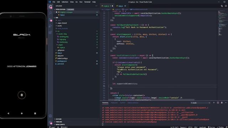Screen dimensions: 228x128
Task: Open the File menu
Action: click(x=54, y=2)
